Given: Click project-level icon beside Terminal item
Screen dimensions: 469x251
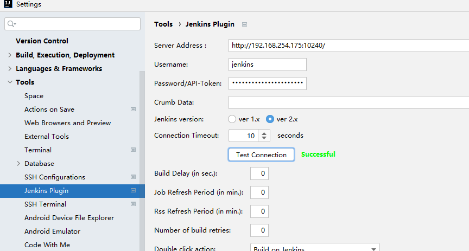Looking at the screenshot, I should click(x=133, y=150).
